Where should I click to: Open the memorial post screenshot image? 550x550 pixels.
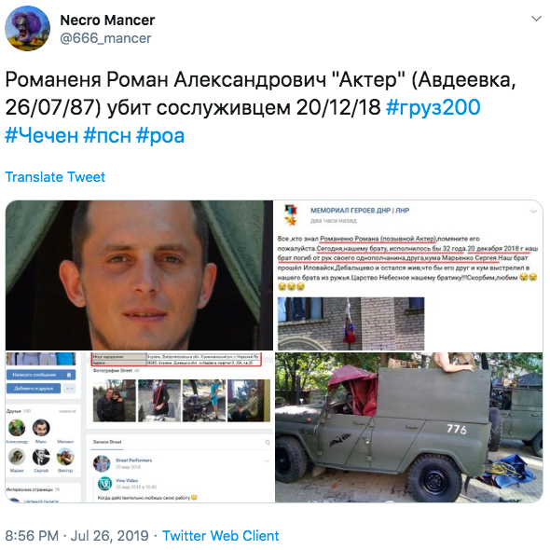click(408, 275)
